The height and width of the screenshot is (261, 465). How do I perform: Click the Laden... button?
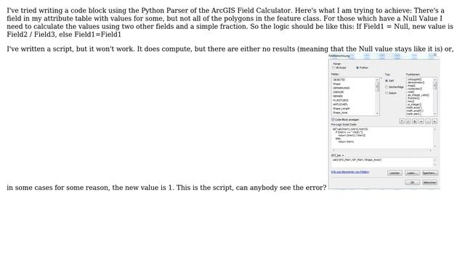[x=412, y=173]
